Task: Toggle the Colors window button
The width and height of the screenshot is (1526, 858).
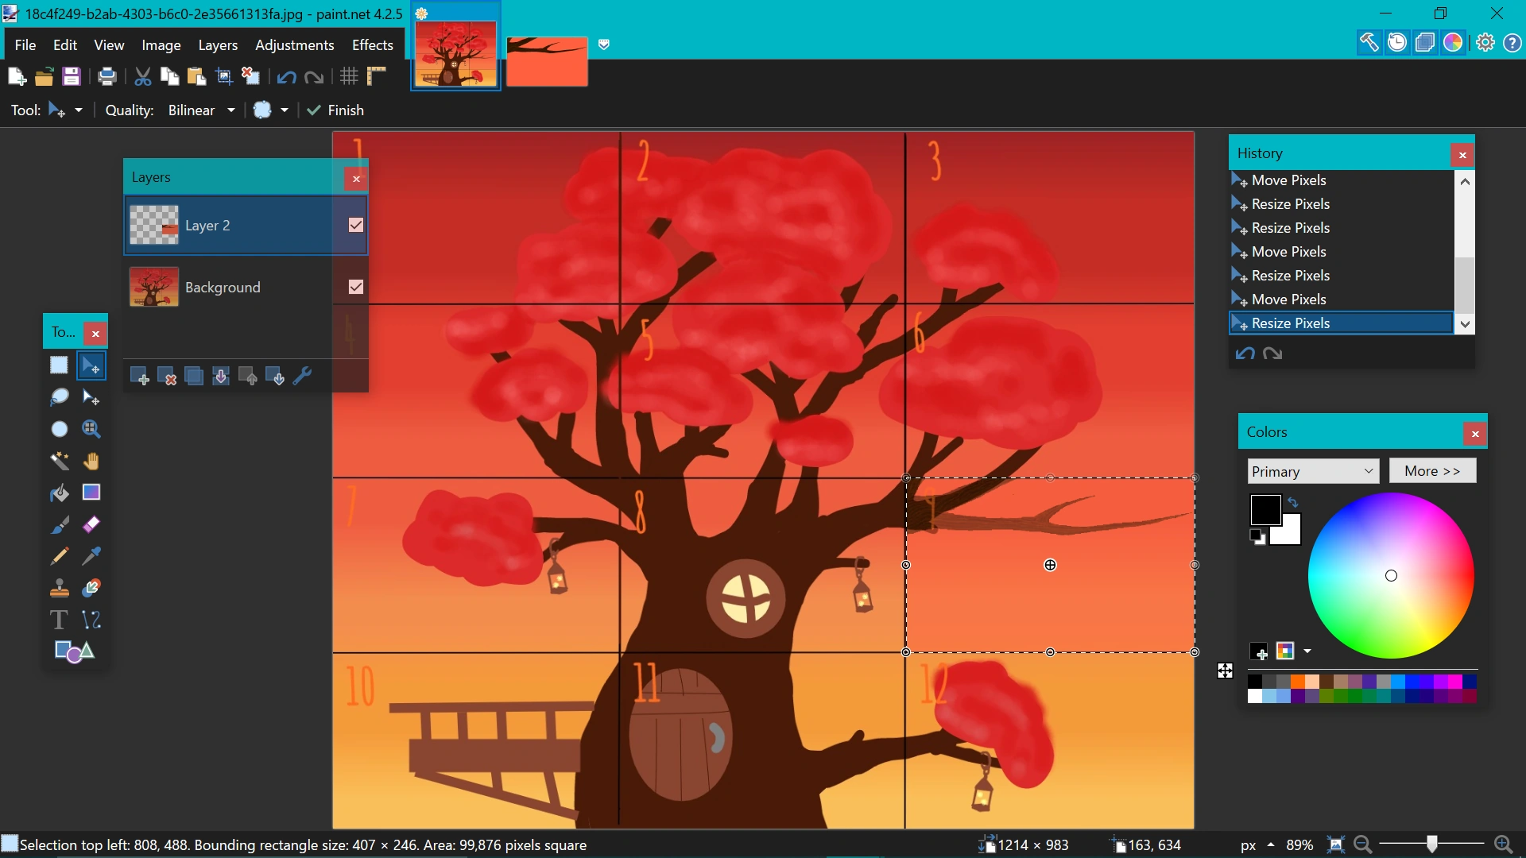Action: [x=1453, y=43]
